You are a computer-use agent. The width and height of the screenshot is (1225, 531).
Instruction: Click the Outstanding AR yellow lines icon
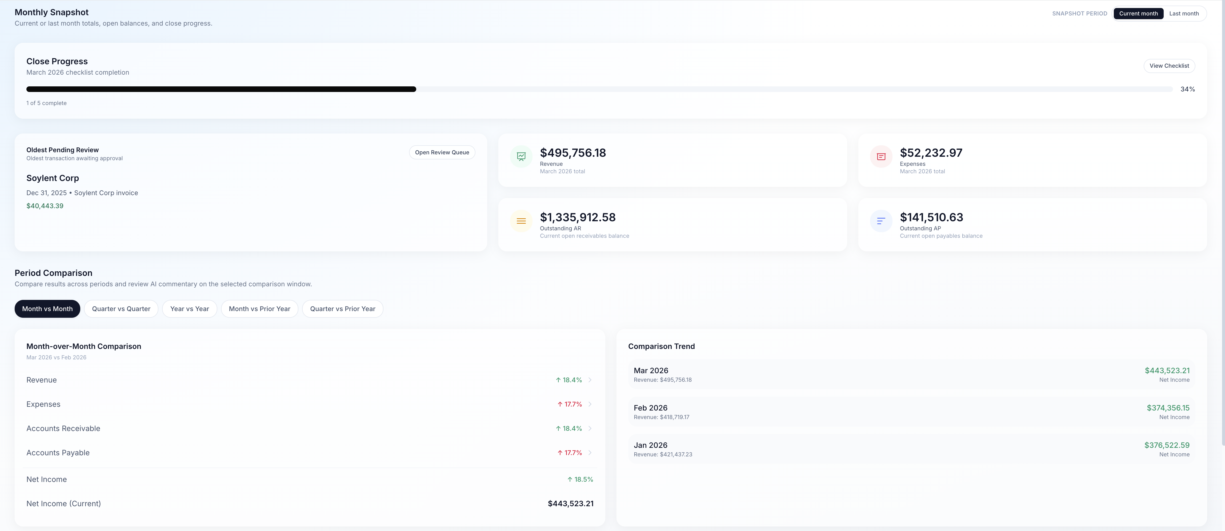(x=521, y=221)
